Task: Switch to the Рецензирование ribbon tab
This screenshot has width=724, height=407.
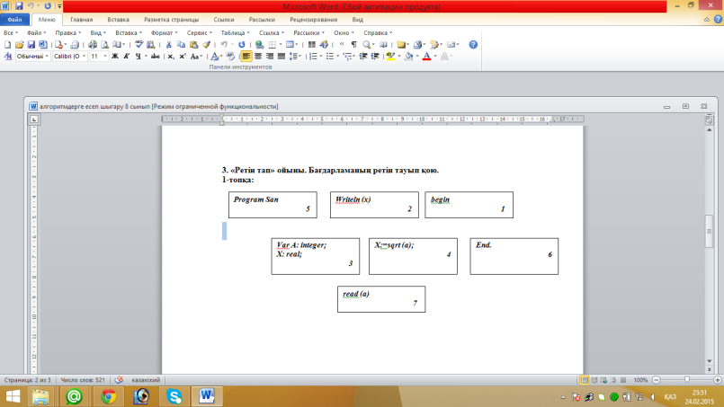Action: [x=314, y=20]
